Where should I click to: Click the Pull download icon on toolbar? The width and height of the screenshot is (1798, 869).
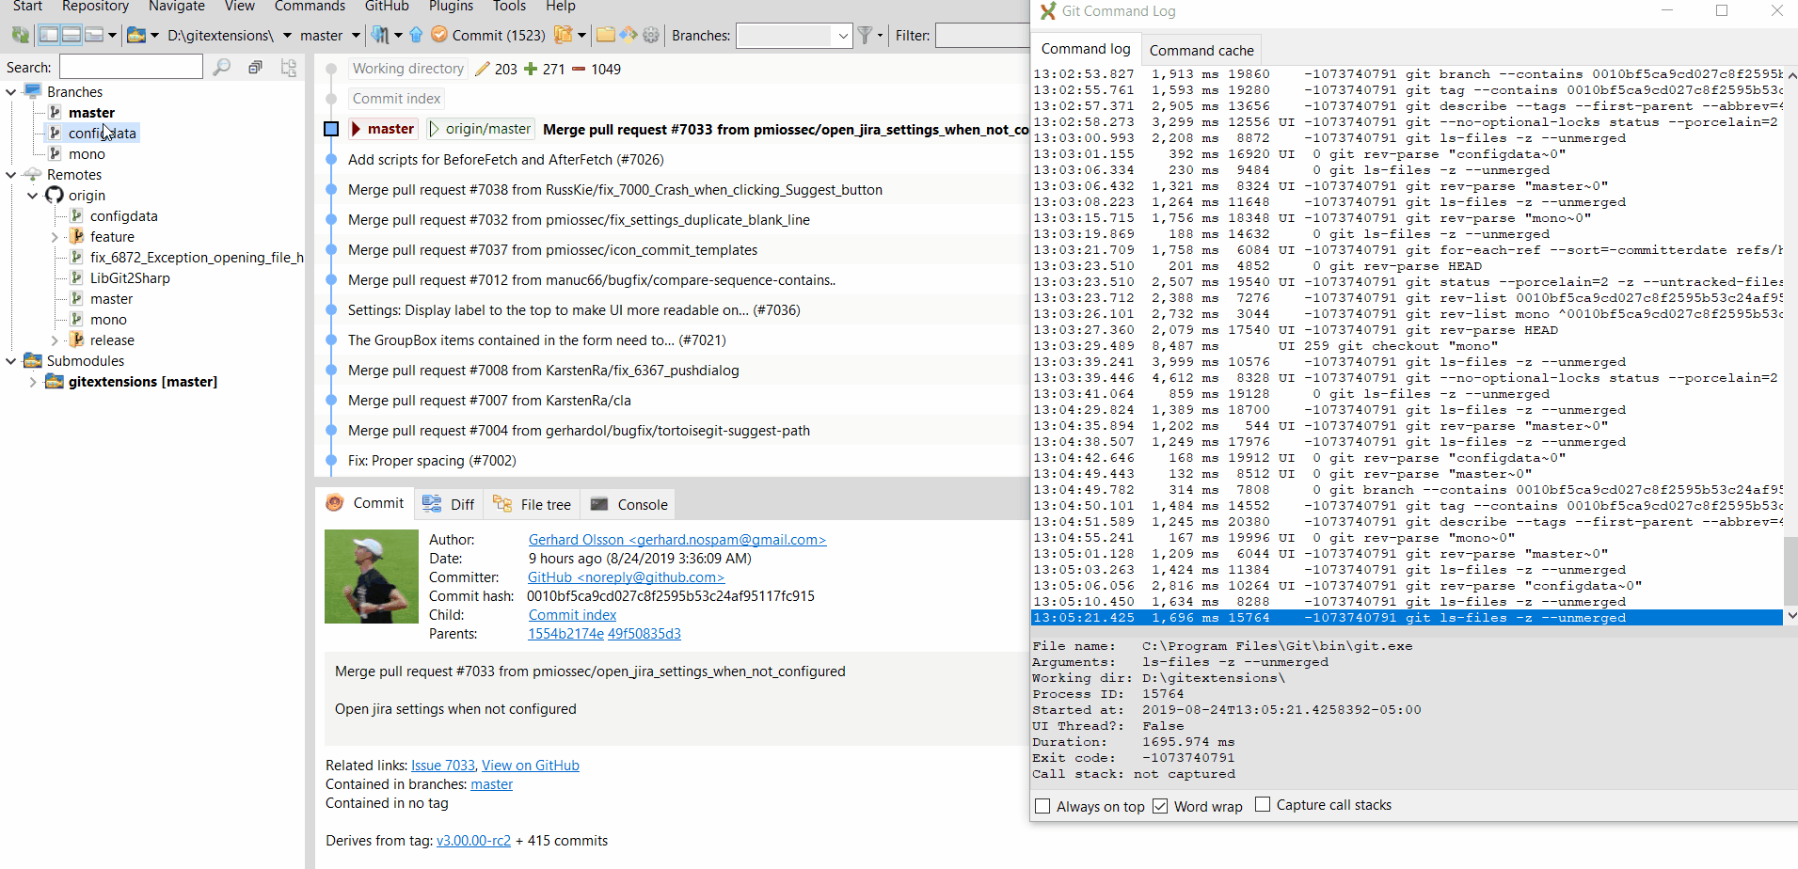(379, 35)
